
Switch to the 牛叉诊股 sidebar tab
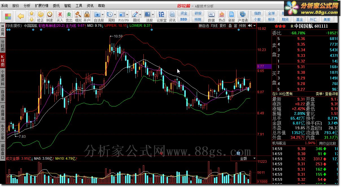3,132
